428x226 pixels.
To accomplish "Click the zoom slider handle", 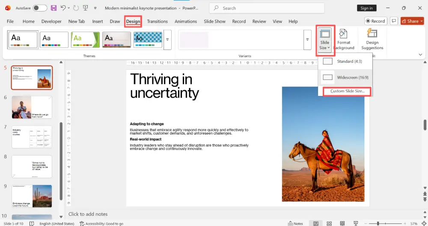I will click(x=378, y=223).
